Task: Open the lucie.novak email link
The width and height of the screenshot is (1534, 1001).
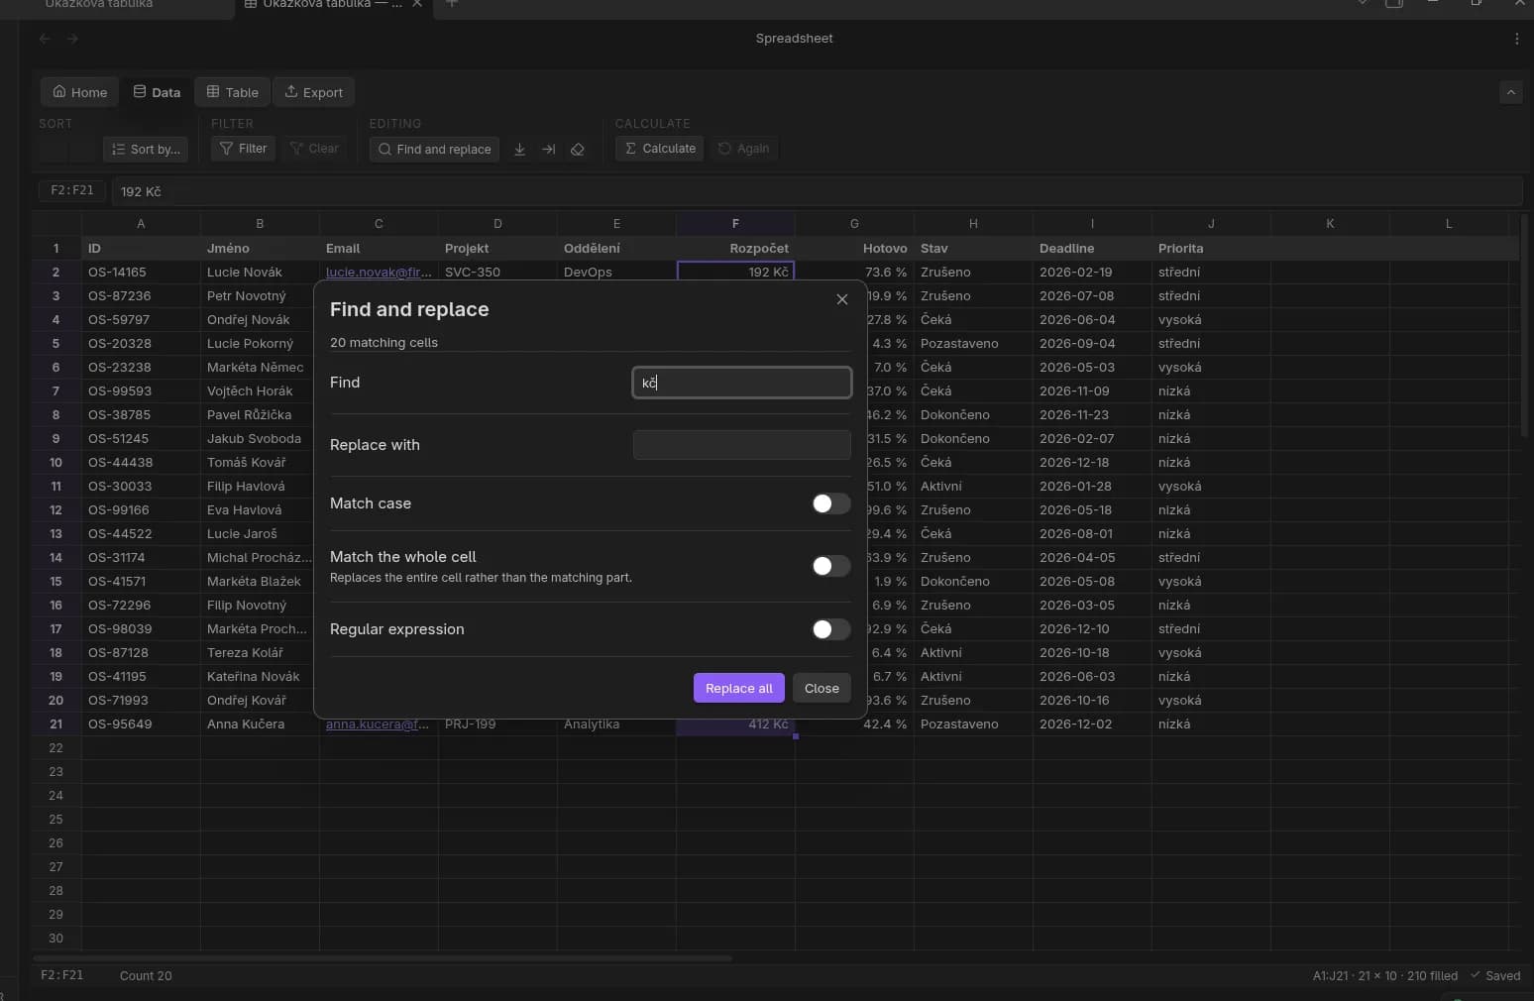Action: point(379,272)
